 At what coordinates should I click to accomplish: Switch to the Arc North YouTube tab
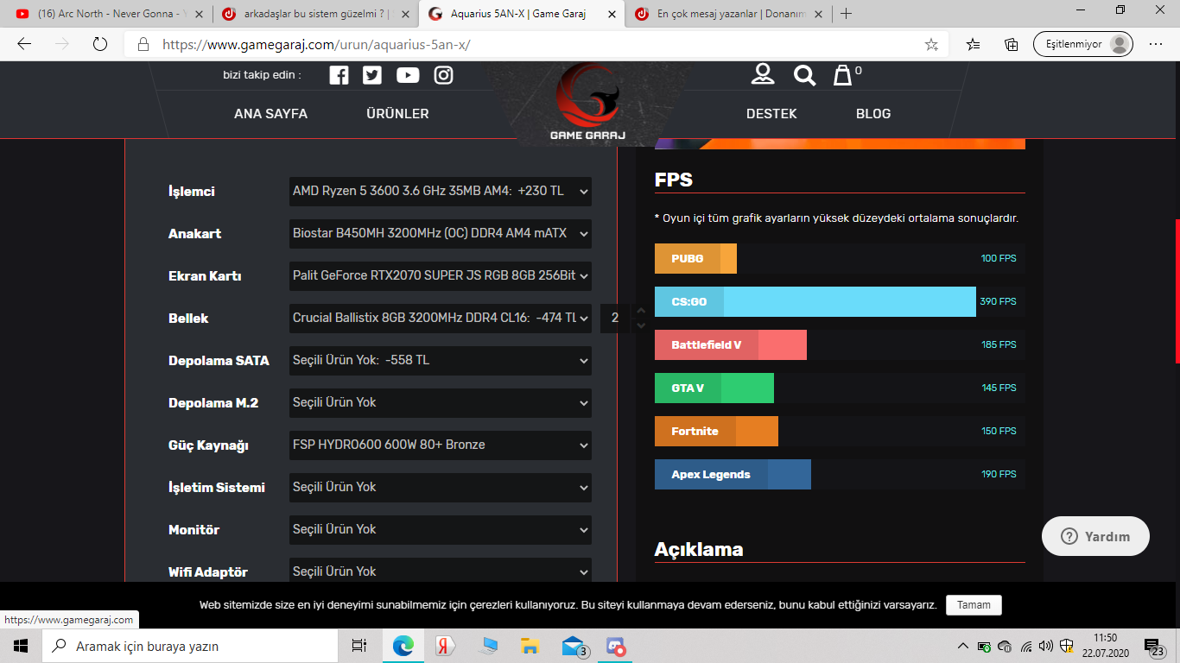(108, 14)
